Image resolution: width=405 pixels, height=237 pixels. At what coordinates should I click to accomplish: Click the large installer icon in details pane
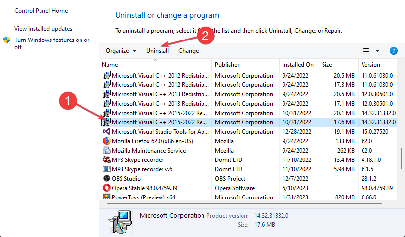[x=121, y=222]
